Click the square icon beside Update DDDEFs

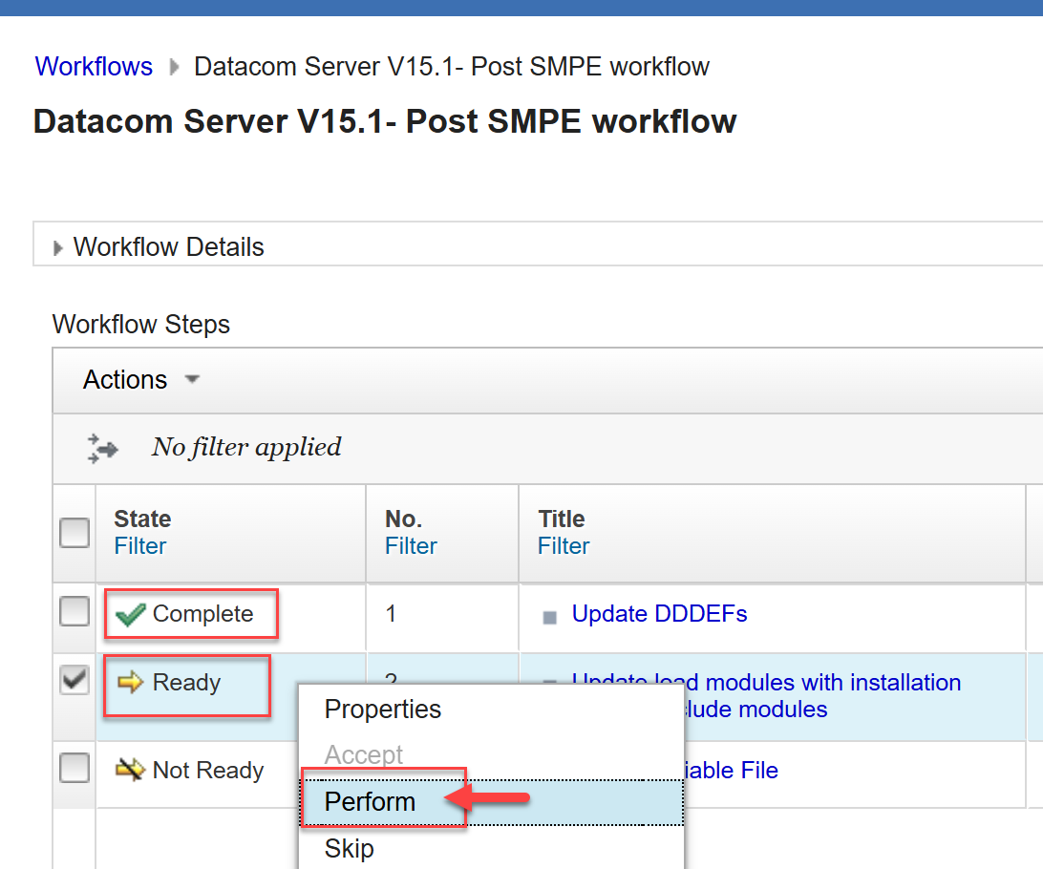tap(549, 617)
